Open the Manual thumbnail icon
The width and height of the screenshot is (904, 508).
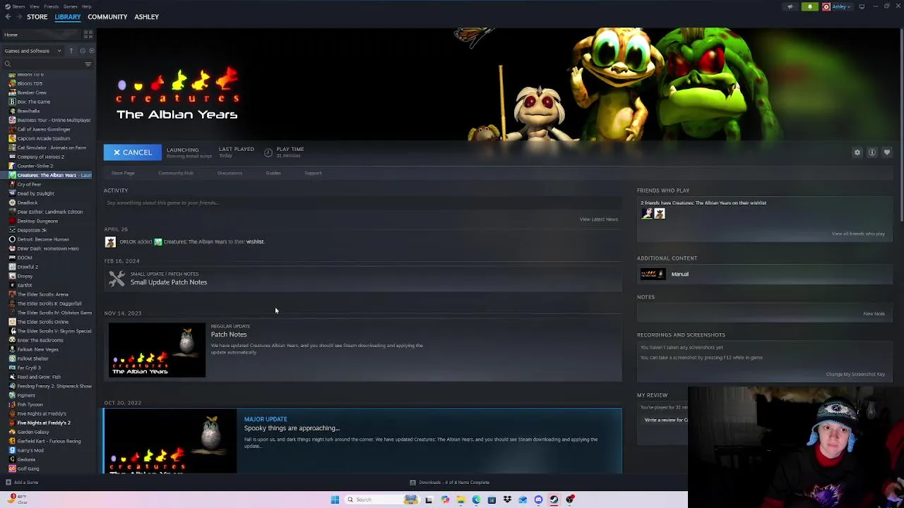click(653, 274)
